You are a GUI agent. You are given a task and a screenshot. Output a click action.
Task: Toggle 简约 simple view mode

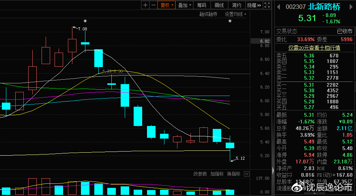[236, 5]
